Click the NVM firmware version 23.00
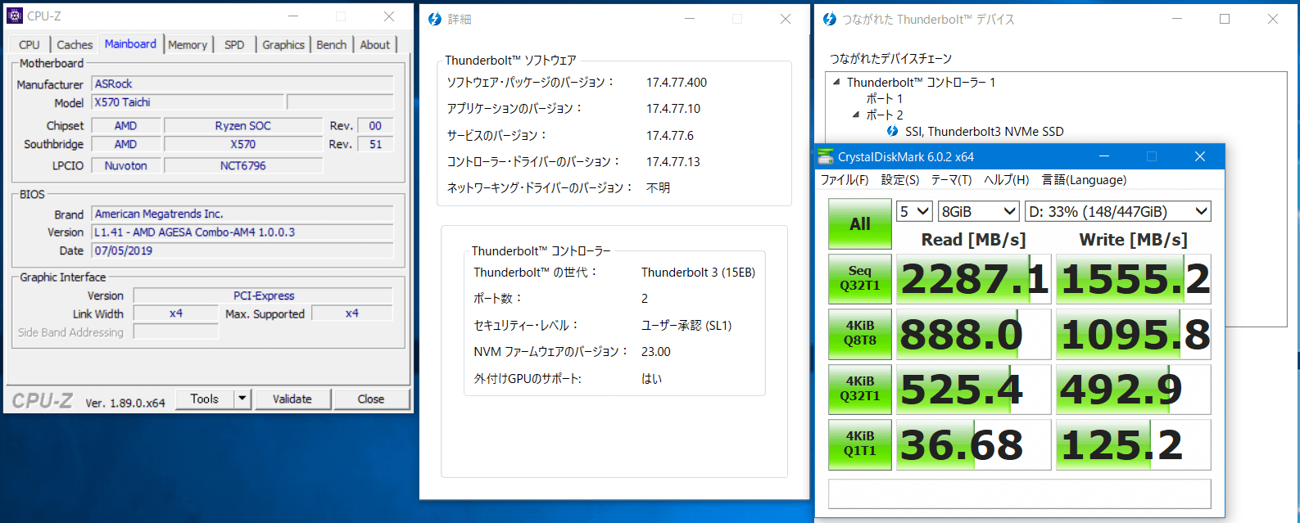The width and height of the screenshot is (1300, 523). [655, 352]
